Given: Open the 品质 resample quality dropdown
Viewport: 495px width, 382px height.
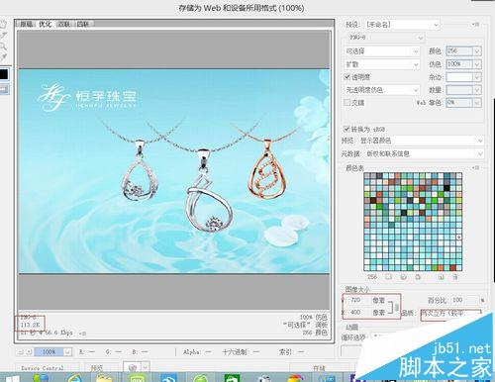Looking at the screenshot, I should point(451,313).
